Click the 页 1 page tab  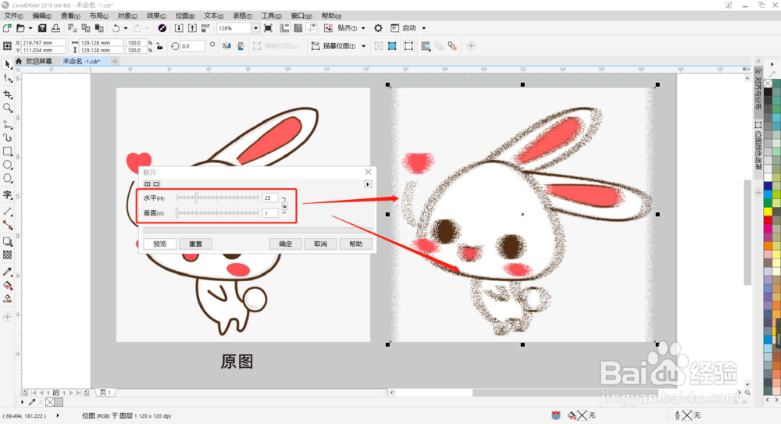[105, 393]
